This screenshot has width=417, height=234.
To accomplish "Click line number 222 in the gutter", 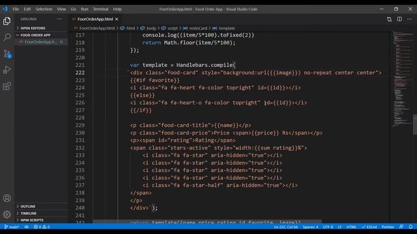I will pos(79,73).
